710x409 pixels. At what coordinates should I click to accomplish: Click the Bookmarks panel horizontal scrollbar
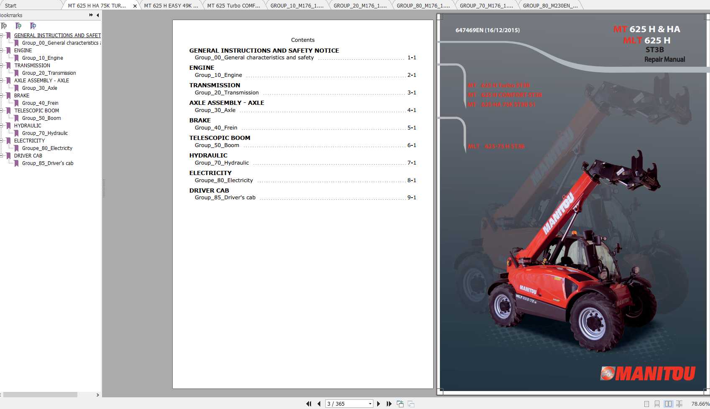[x=40, y=395]
